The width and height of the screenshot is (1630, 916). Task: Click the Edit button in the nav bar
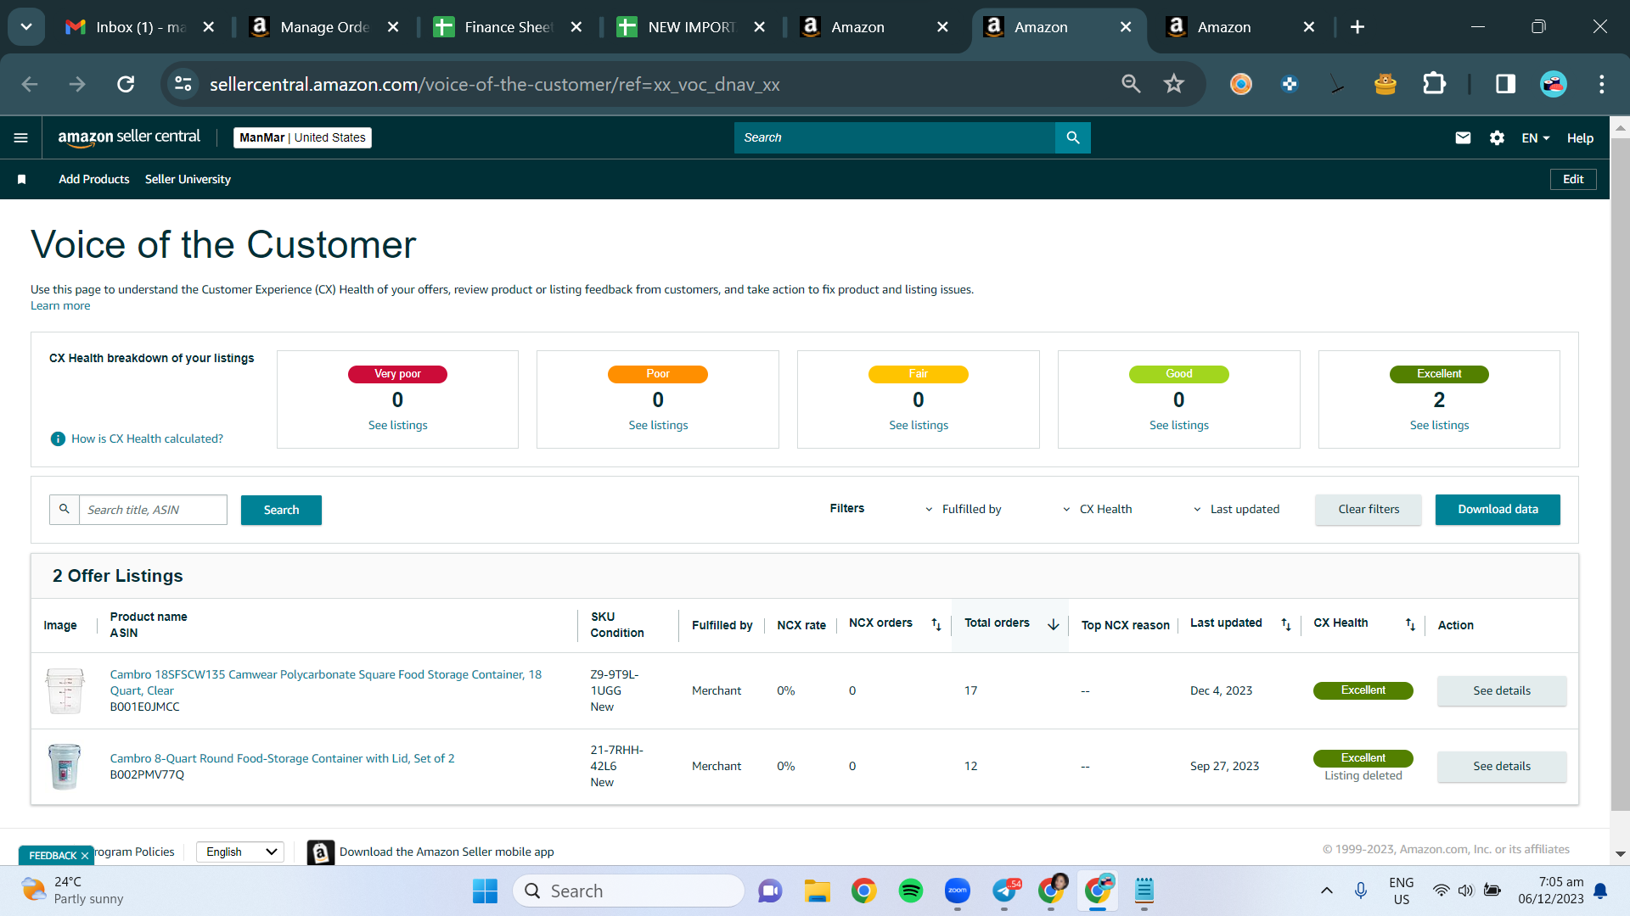pyautogui.click(x=1573, y=179)
